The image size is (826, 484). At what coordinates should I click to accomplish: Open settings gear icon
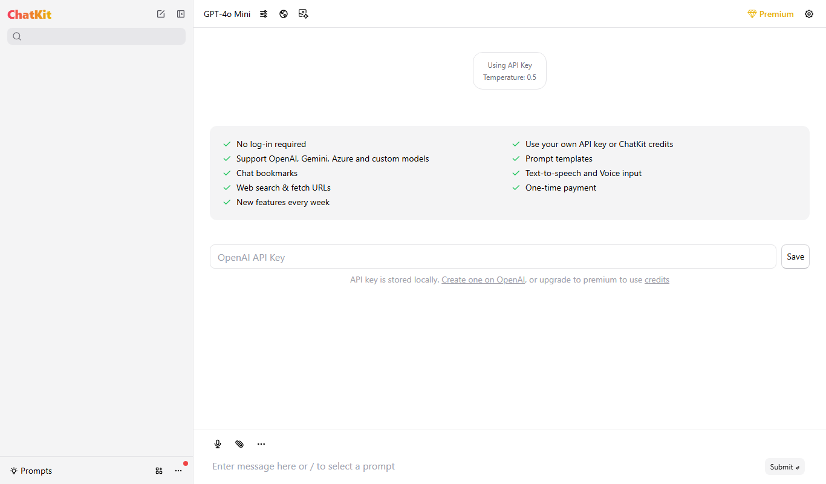point(809,14)
